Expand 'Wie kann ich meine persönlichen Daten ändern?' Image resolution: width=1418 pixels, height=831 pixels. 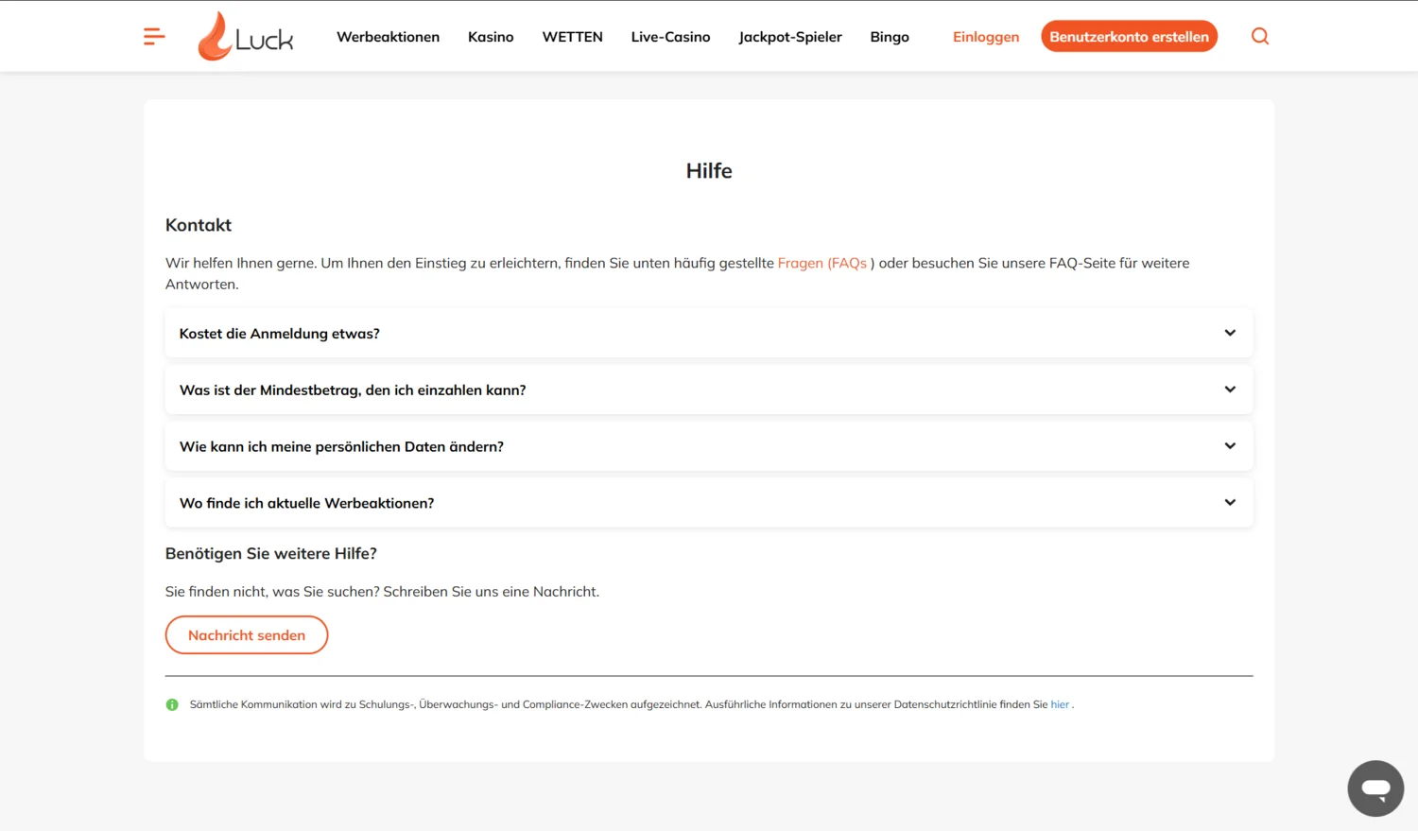click(x=708, y=446)
